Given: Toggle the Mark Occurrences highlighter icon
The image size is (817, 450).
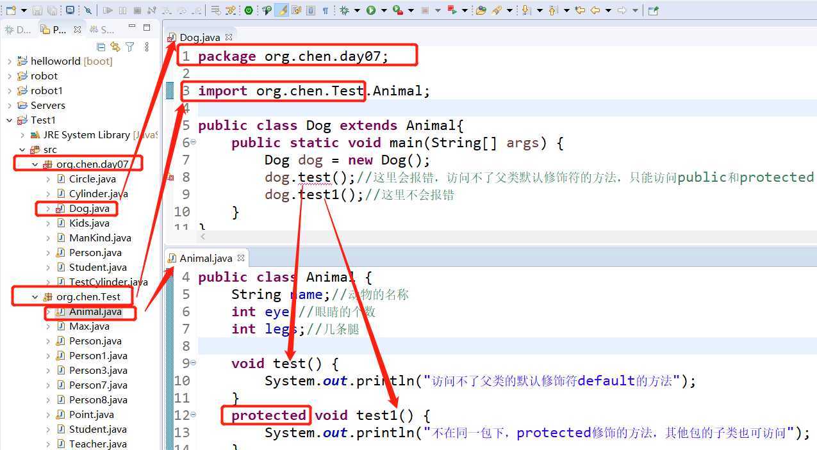Looking at the screenshot, I should 281,10.
